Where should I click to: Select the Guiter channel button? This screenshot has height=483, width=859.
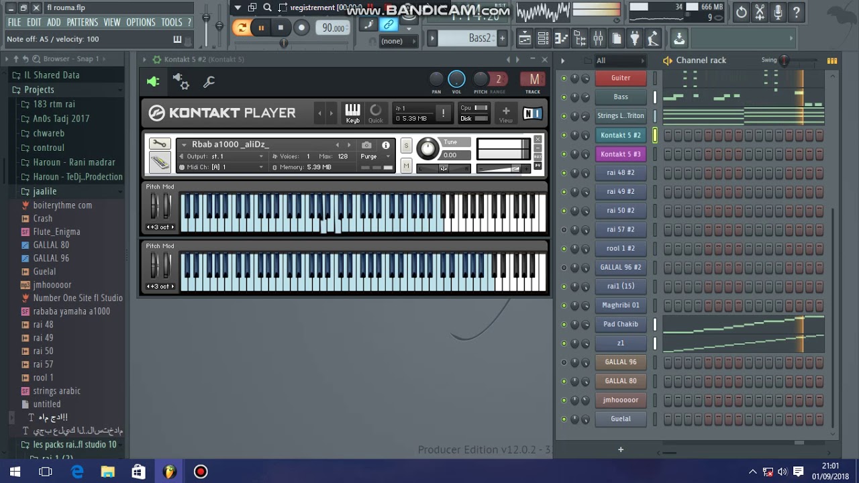click(621, 78)
